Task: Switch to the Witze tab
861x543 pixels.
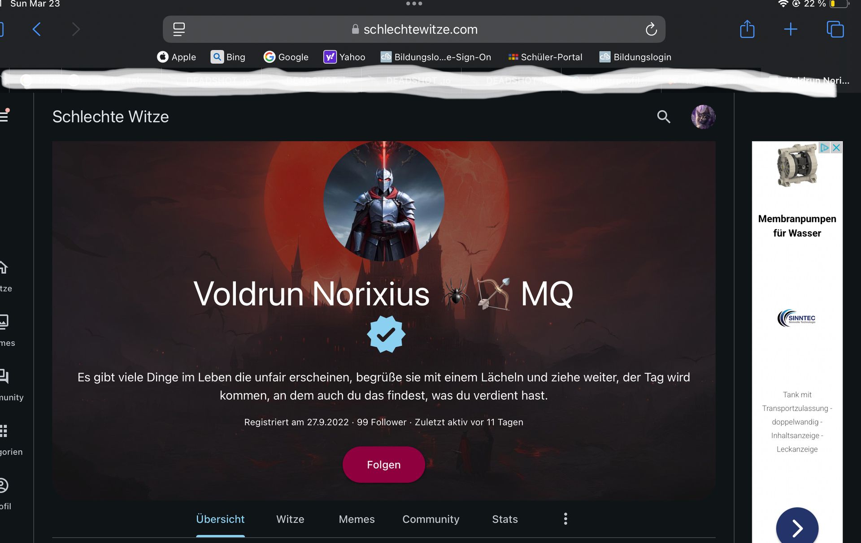Action: coord(290,519)
